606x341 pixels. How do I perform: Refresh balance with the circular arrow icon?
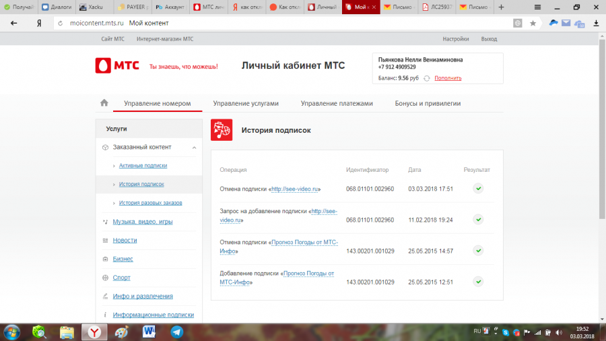[427, 78]
